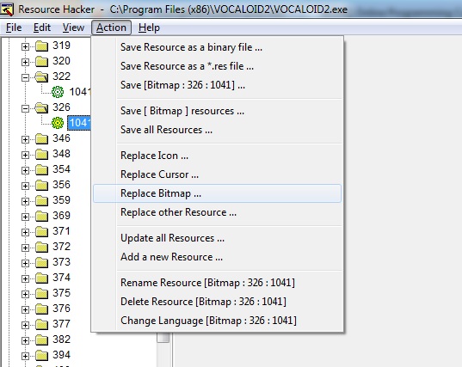Choose Update all Resources entry
The image size is (462, 367).
pos(217,238)
